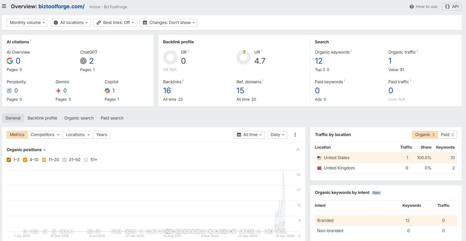The width and height of the screenshot is (466, 241).
Task: Open the Best links: Off dropdown
Action: tap(115, 23)
